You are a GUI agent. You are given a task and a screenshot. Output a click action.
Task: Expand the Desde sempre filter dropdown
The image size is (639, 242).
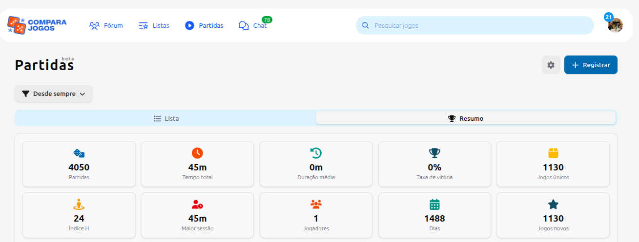click(53, 94)
